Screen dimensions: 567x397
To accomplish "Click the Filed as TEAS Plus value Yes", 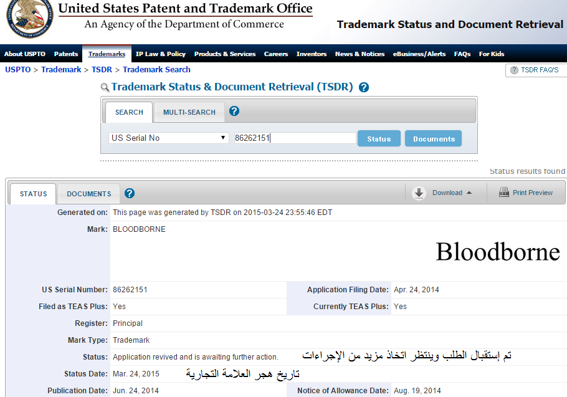I will [x=120, y=307].
